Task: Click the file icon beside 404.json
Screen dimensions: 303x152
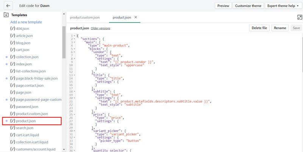Action: tap(12, 29)
